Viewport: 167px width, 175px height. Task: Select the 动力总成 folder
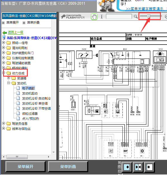18,73
